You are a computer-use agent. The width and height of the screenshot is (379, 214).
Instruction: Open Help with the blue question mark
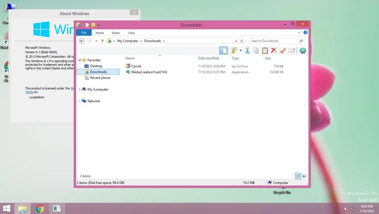pyautogui.click(x=305, y=33)
